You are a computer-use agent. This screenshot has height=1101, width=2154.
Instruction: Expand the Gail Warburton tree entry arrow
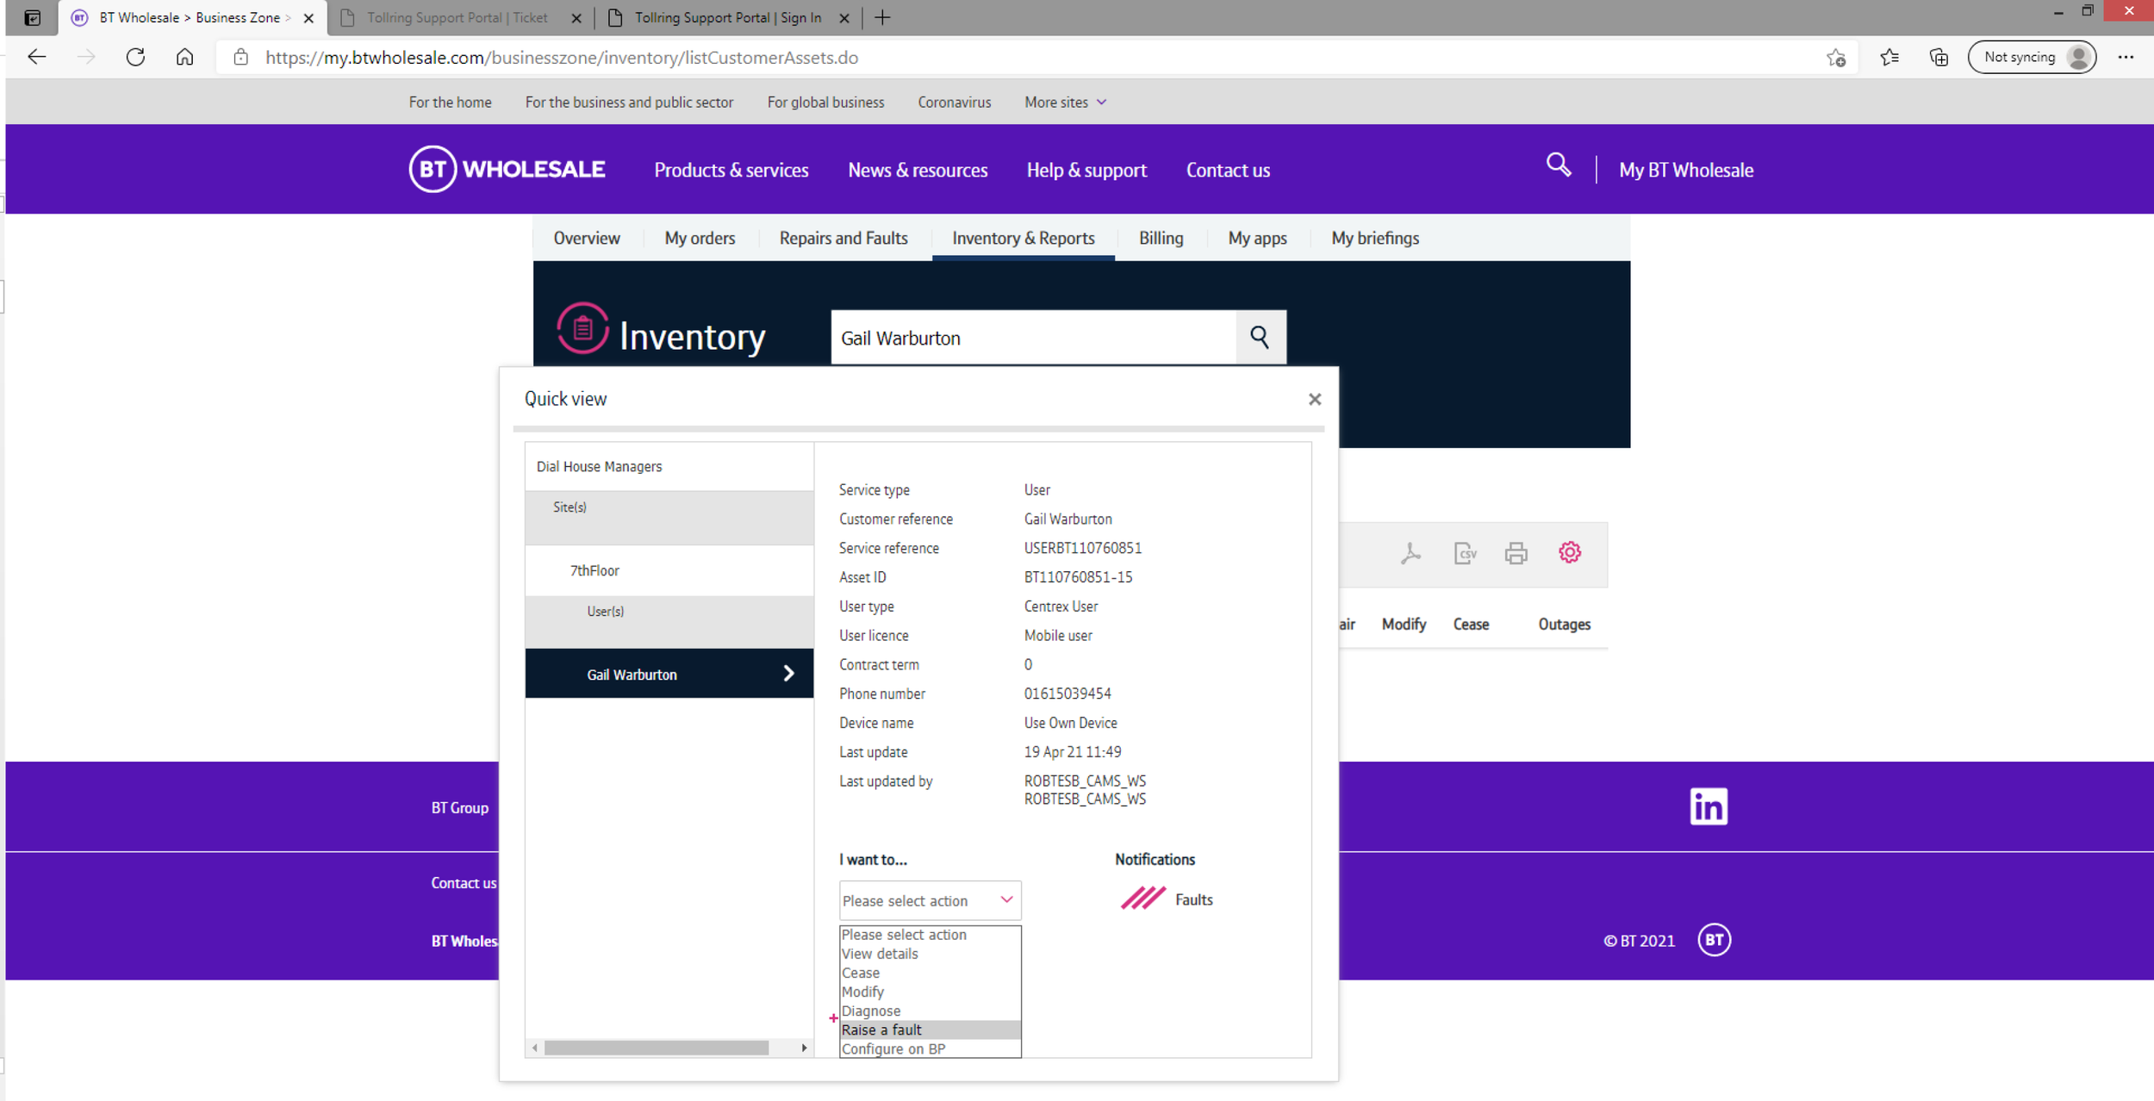click(x=788, y=674)
